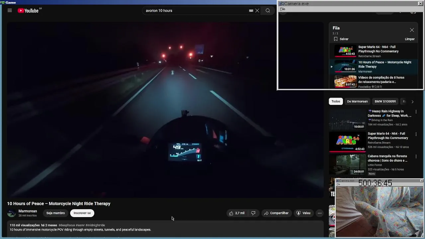Save the queue with Salvar bookmark icon
425x239 pixels.
[336, 39]
